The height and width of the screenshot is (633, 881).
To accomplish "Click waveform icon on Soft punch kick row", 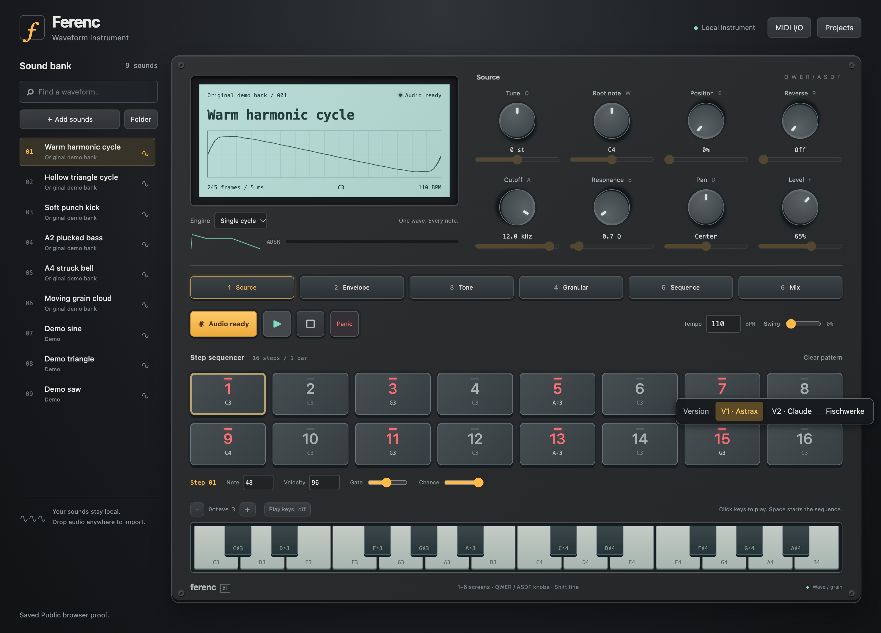I will coord(145,214).
